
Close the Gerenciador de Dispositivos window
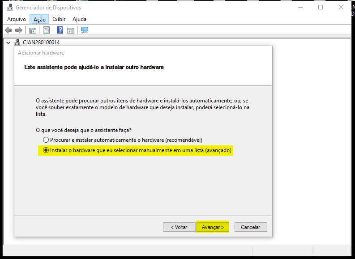point(341,8)
